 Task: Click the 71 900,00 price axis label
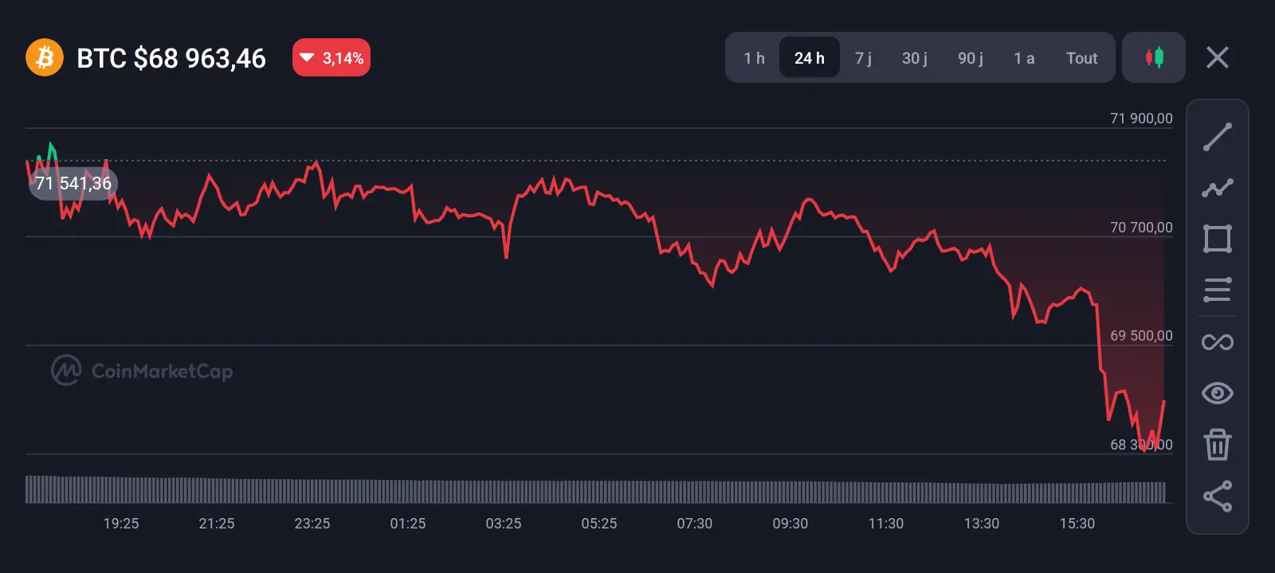click(1141, 119)
